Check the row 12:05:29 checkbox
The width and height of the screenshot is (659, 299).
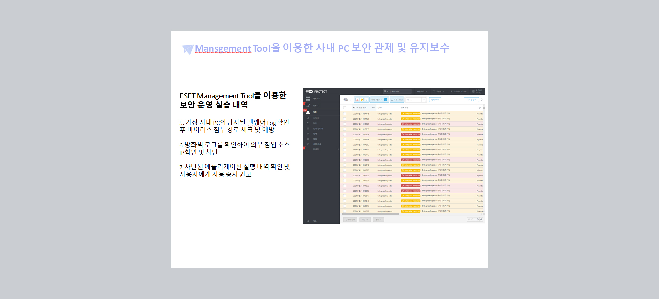coord(345,124)
